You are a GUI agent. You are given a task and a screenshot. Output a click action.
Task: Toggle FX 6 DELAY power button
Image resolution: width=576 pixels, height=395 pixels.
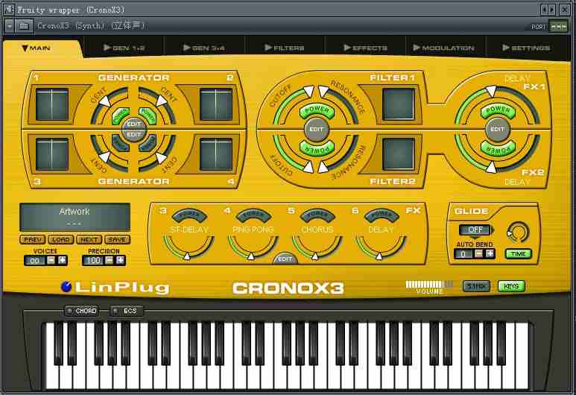(x=382, y=215)
